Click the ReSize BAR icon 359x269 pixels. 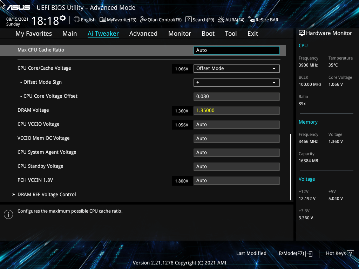[251, 20]
